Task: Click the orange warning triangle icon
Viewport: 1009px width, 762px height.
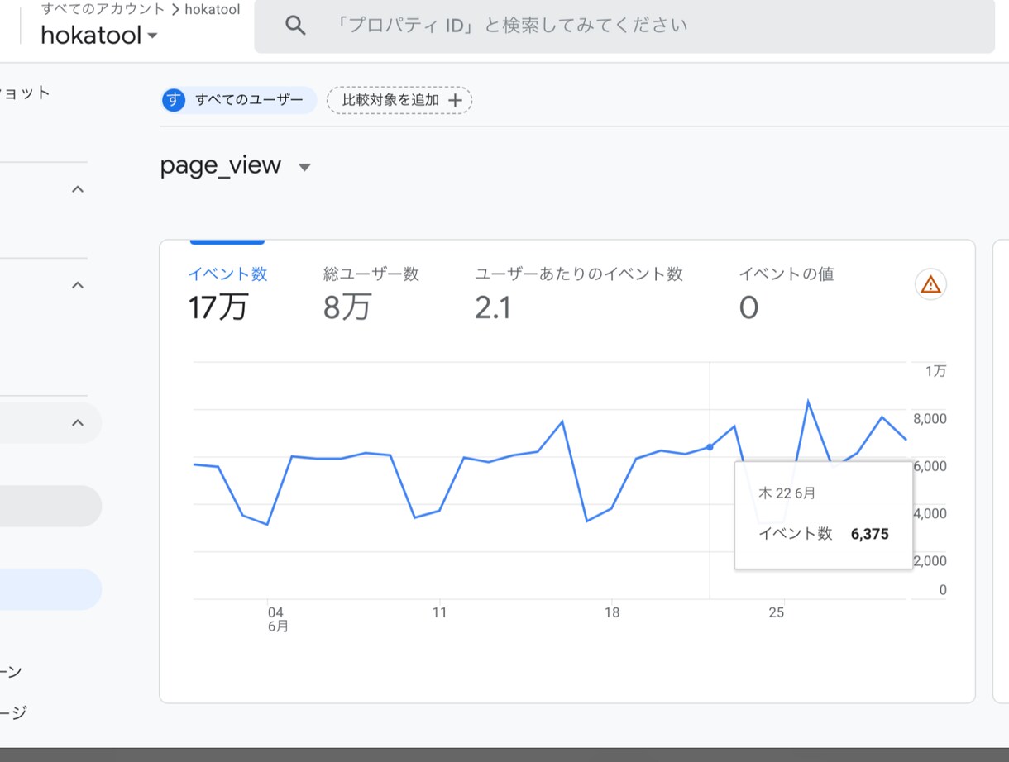Action: pos(931,284)
